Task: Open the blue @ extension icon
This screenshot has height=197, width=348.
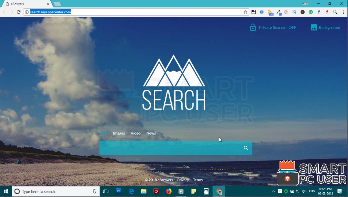Action: tap(262, 12)
